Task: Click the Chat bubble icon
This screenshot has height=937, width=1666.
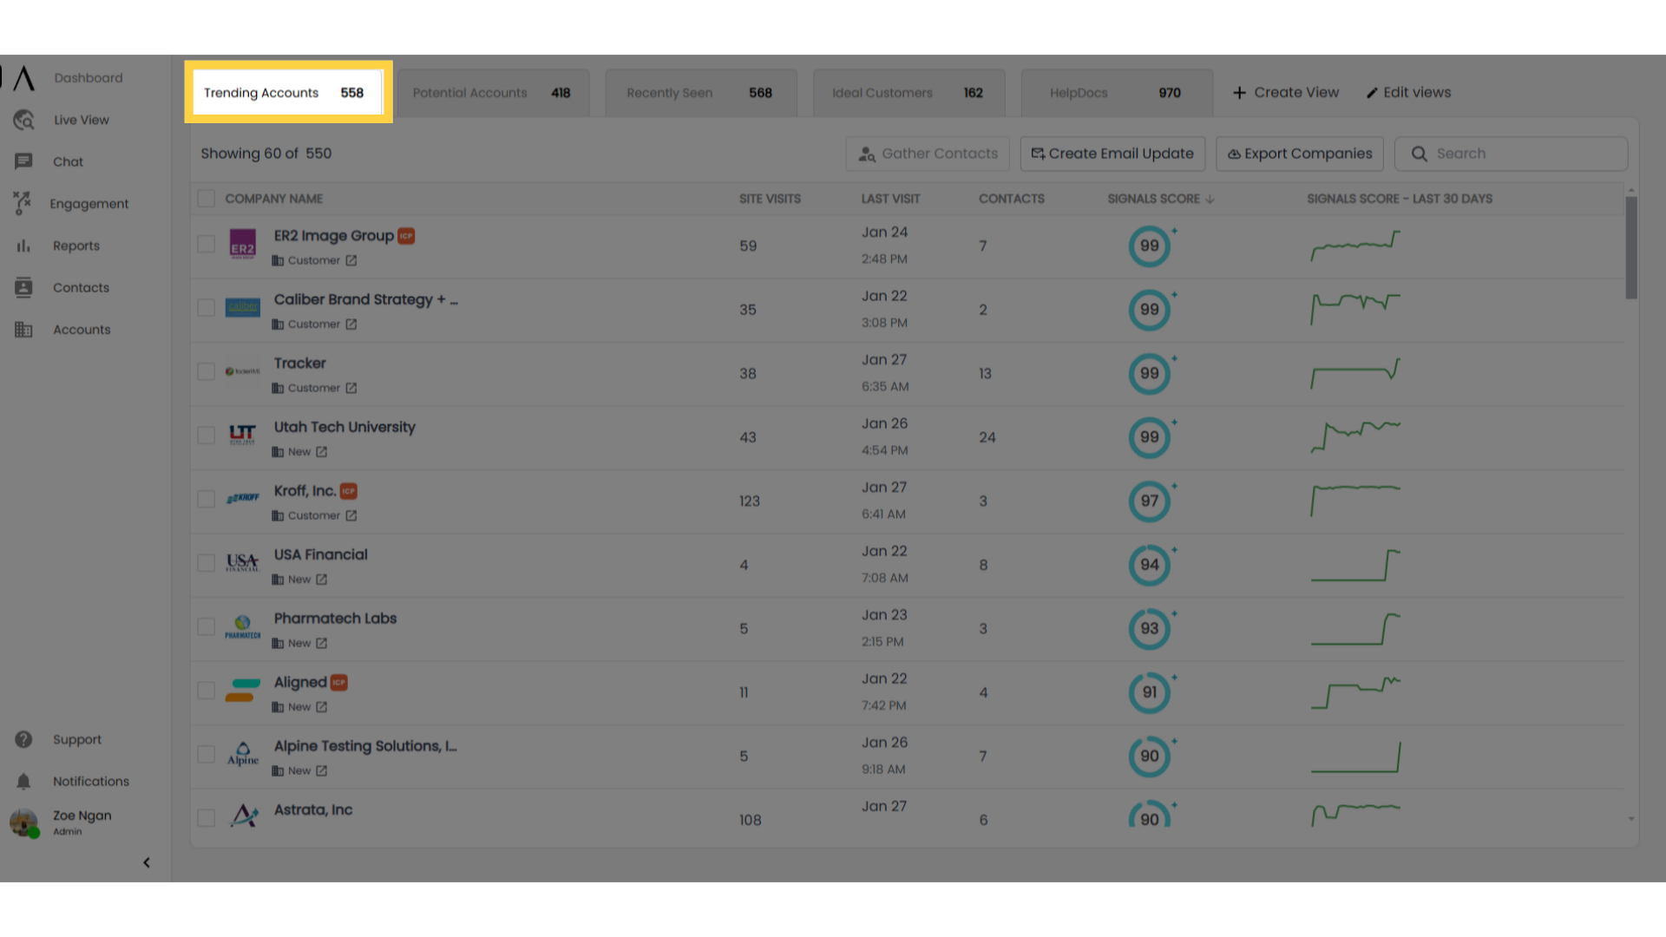Action: [23, 161]
